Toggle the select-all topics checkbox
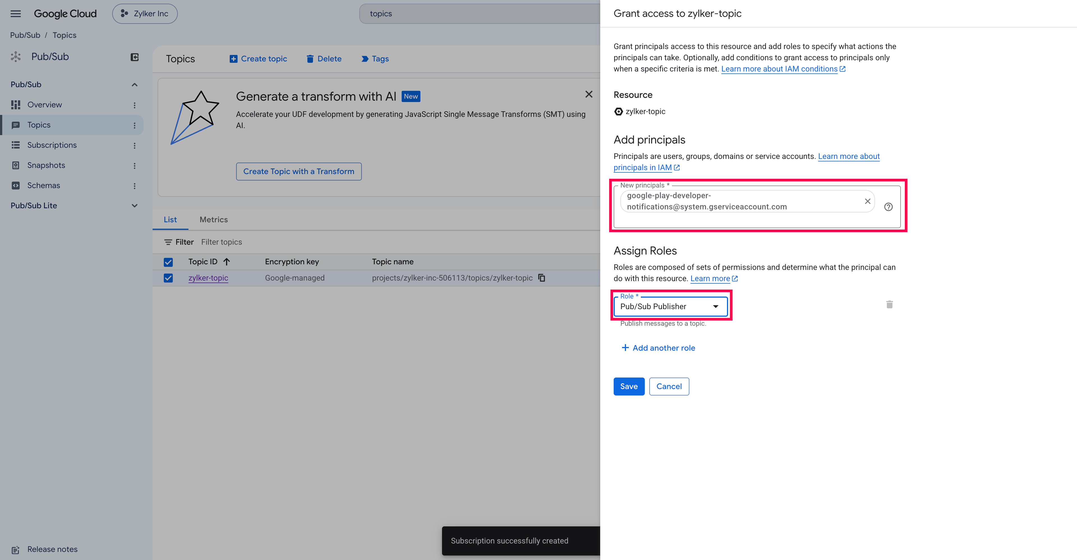This screenshot has width=1077, height=560. 168,262
